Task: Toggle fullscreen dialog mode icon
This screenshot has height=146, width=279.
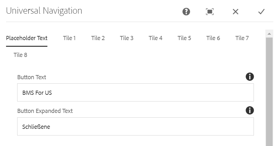Action: click(x=210, y=12)
